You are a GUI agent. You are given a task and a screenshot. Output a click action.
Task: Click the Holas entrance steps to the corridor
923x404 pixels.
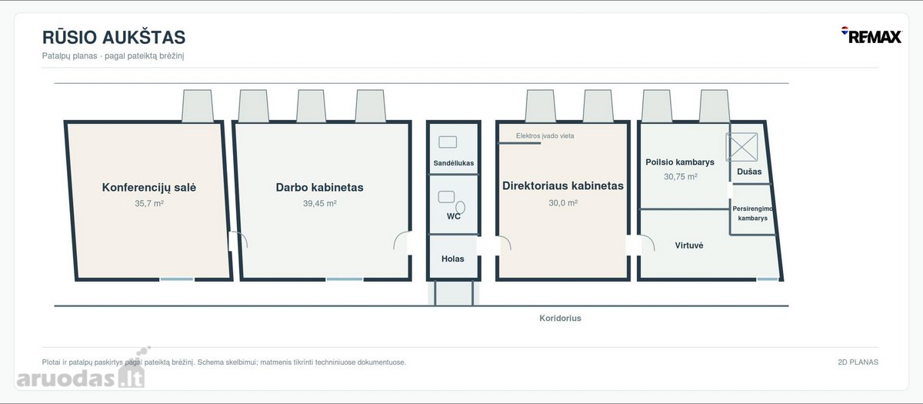(x=454, y=293)
